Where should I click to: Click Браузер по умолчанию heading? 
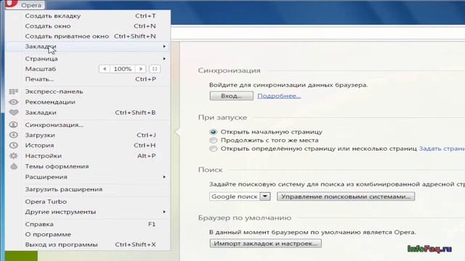point(245,217)
